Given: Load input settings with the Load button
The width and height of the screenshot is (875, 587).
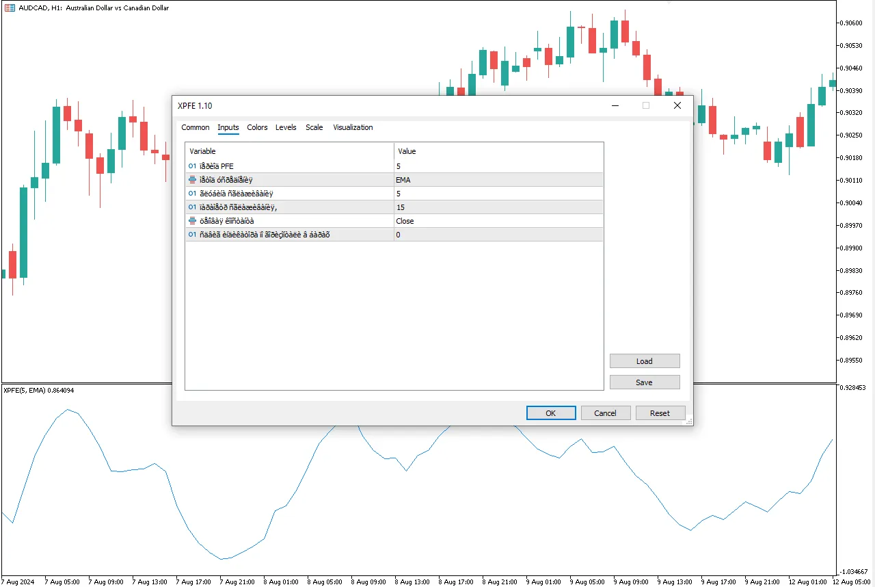Looking at the screenshot, I should click(644, 361).
